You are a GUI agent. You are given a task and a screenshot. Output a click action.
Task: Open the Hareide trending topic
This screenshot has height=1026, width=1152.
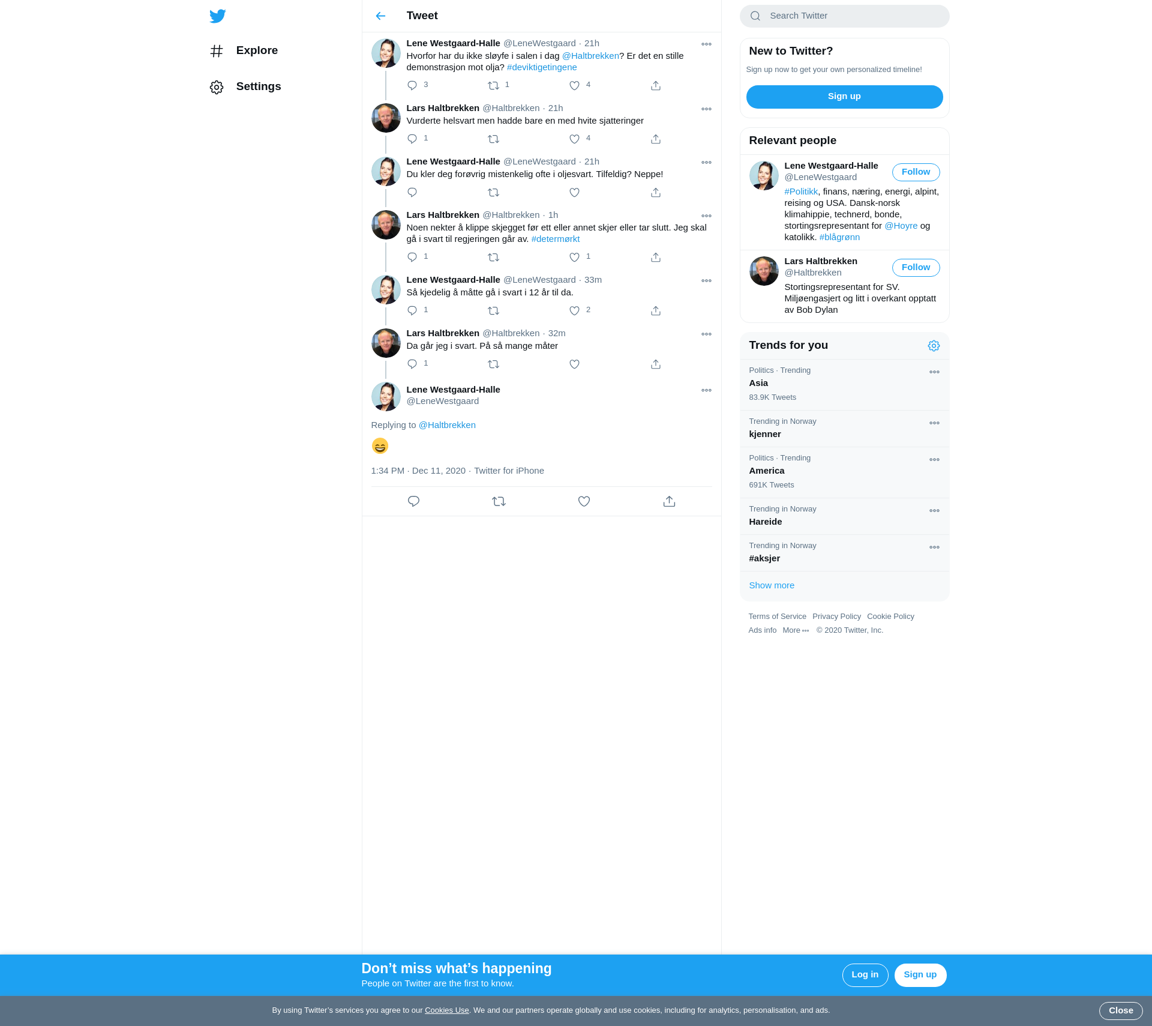pos(844,516)
